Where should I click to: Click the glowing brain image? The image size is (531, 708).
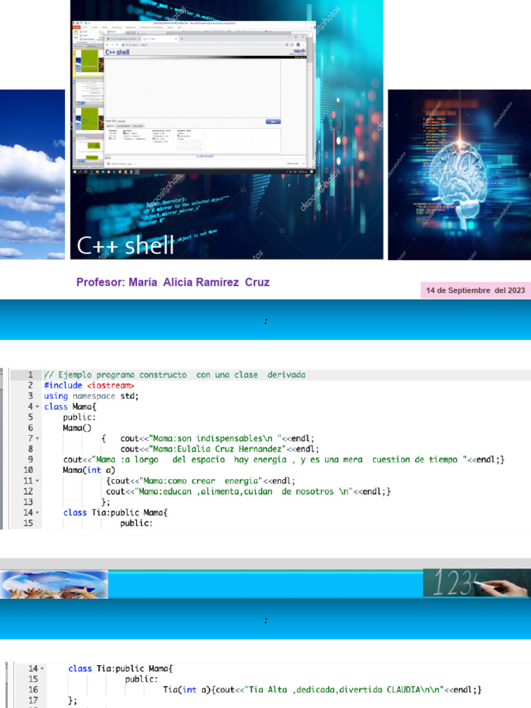coord(459,175)
